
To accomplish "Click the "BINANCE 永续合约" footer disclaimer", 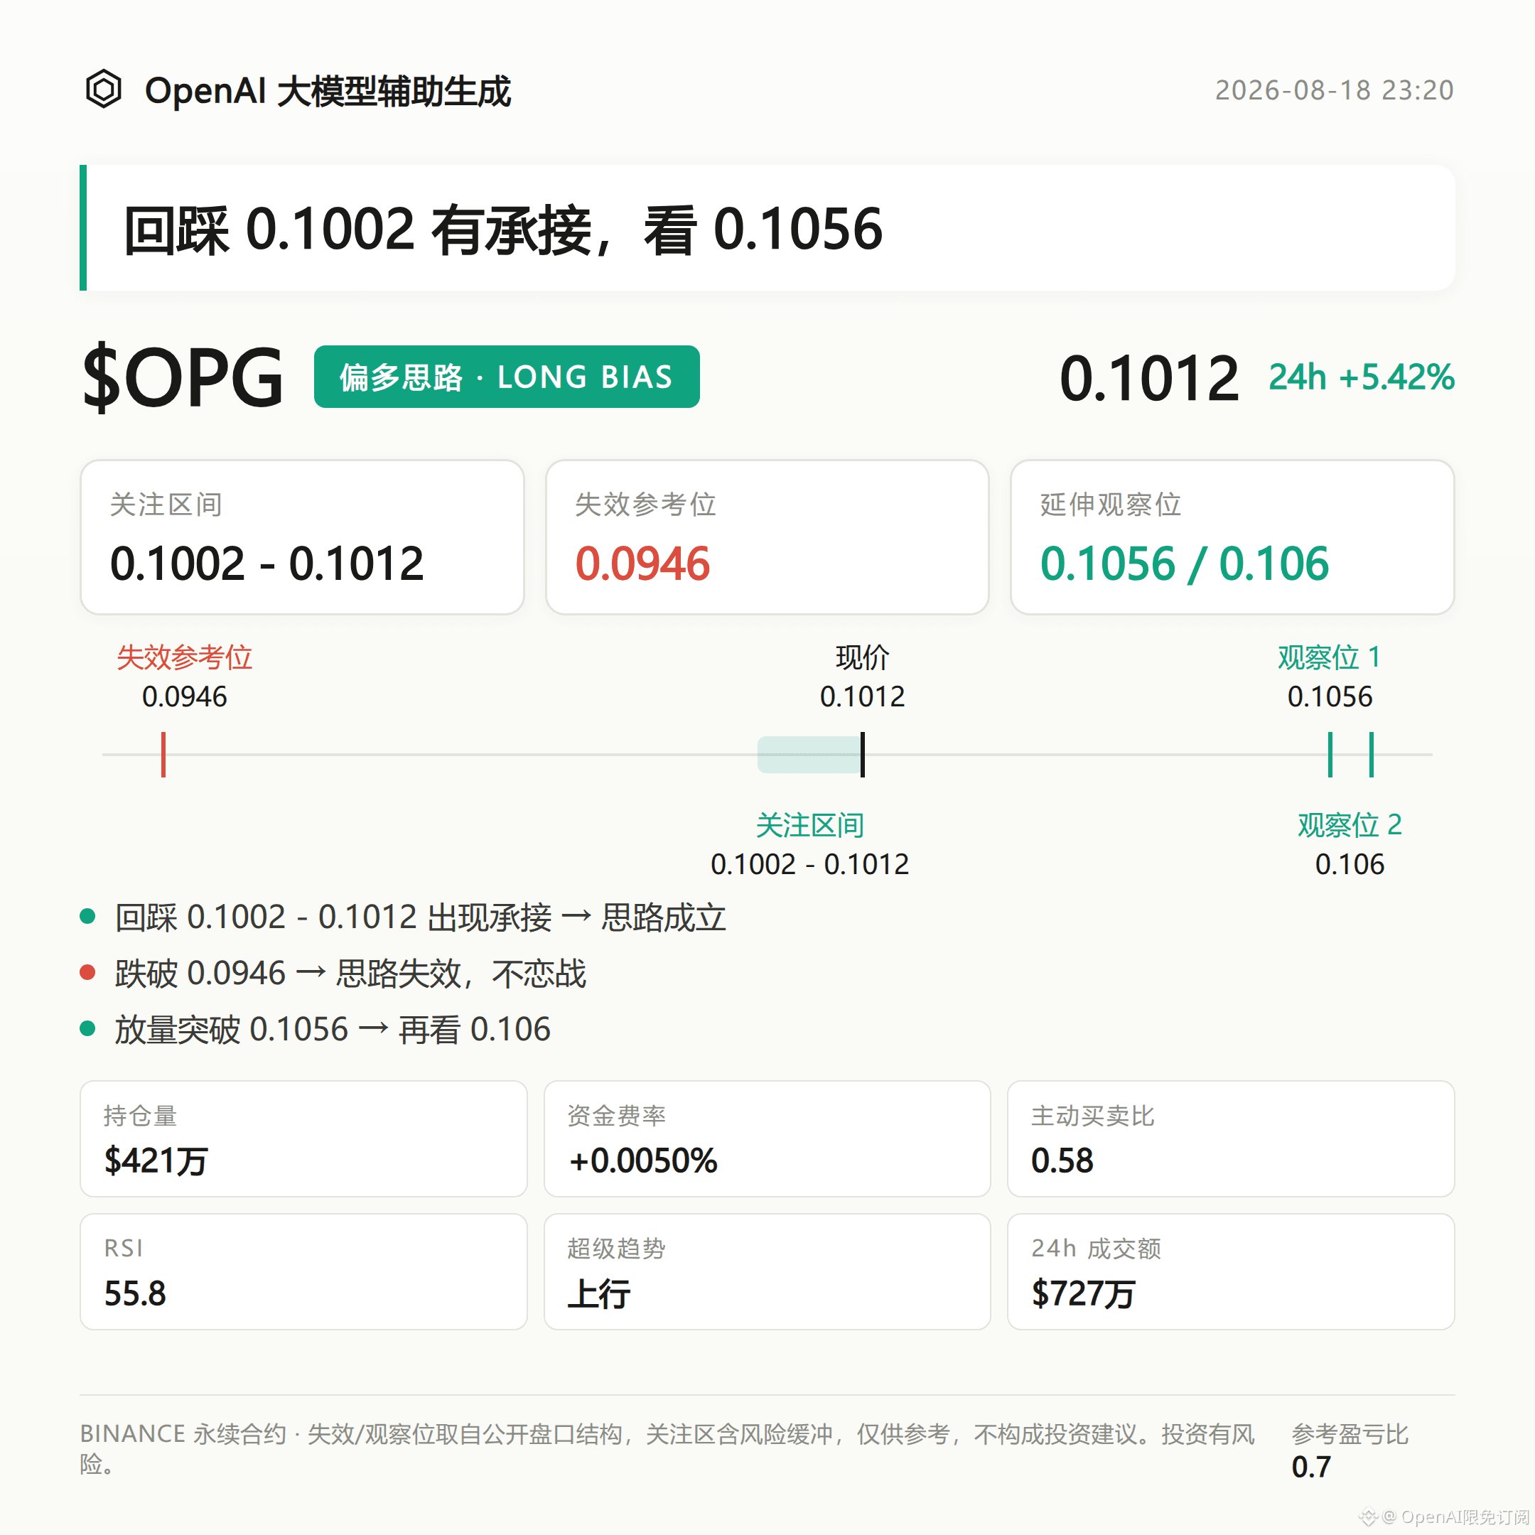I will coord(667,1448).
